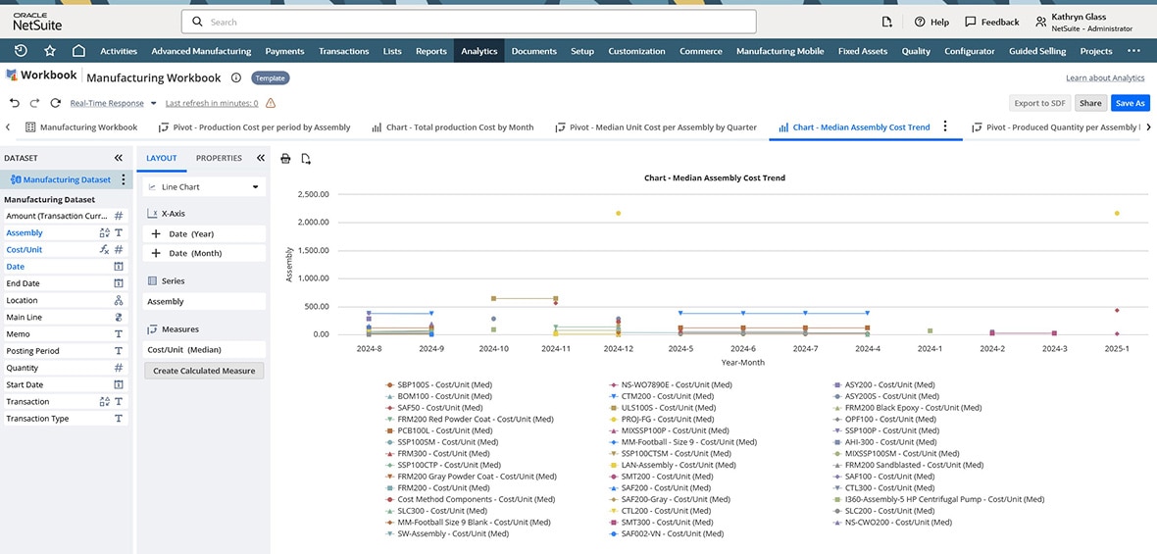Open the Shortcuts star icon
The width and height of the screenshot is (1157, 554).
50,51
